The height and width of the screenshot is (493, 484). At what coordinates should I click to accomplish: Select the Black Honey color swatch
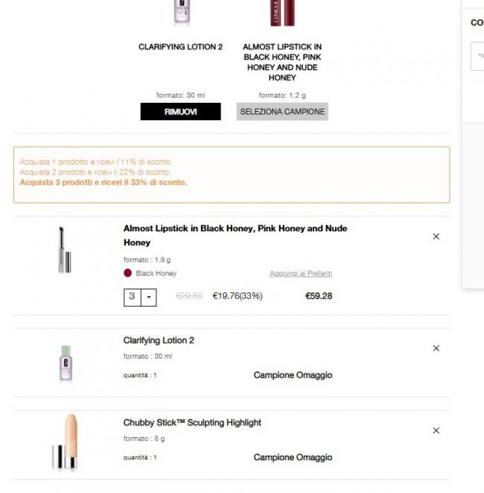tap(128, 274)
